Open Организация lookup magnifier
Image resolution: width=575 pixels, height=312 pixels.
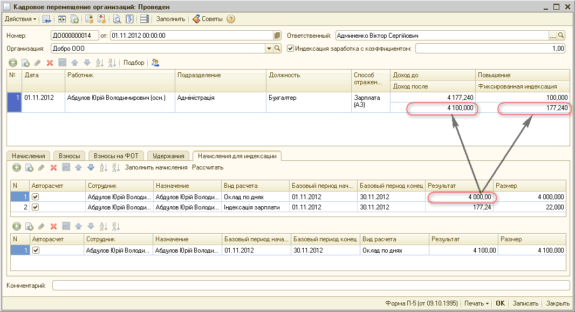[278, 49]
